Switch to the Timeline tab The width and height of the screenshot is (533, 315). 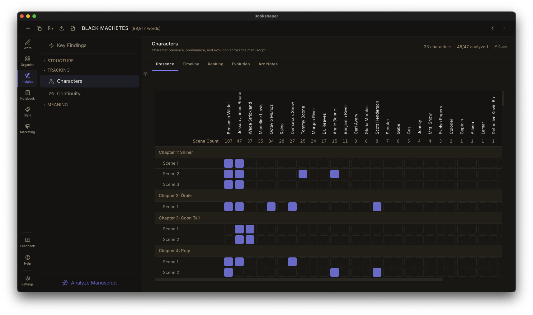(191, 64)
